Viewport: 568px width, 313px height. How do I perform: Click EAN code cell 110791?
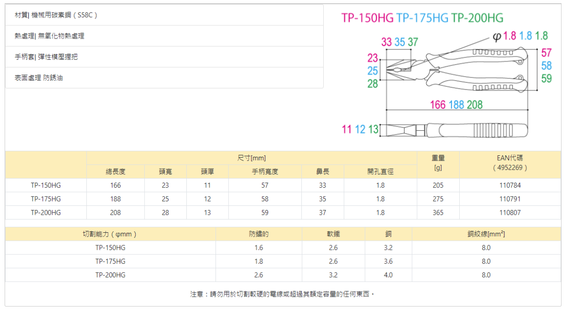coord(510,199)
